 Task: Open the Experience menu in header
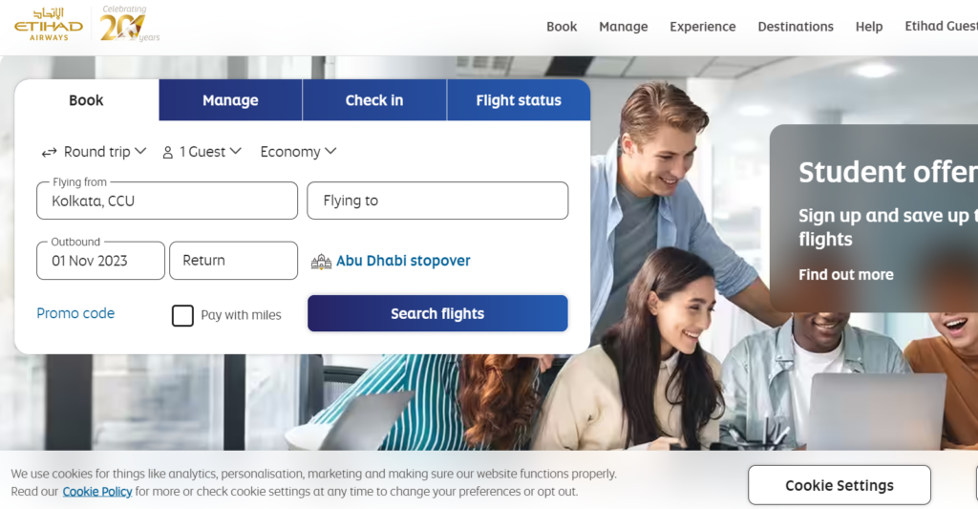[x=702, y=27]
